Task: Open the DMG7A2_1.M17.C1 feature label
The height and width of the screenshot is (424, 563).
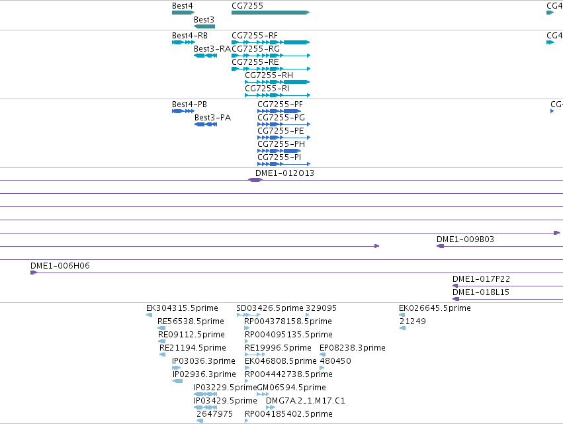Action: 306,401
